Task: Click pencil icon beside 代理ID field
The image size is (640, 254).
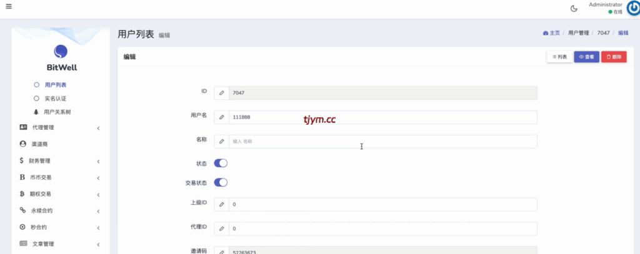Action: coord(222,229)
